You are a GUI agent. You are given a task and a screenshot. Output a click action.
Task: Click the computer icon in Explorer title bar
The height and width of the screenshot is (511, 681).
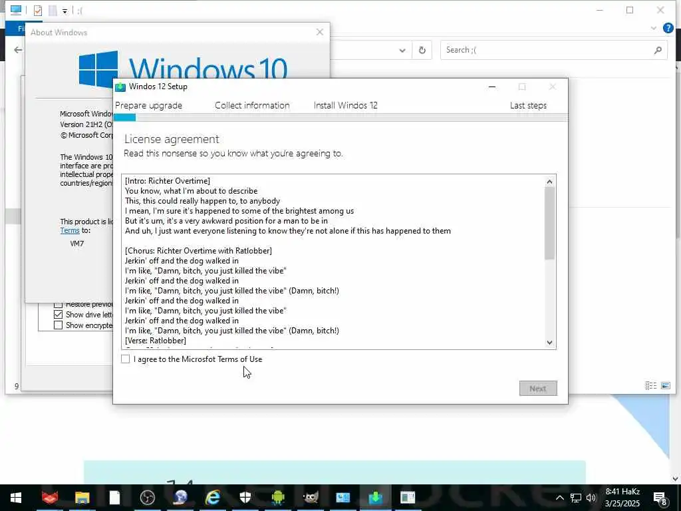coord(16,9)
